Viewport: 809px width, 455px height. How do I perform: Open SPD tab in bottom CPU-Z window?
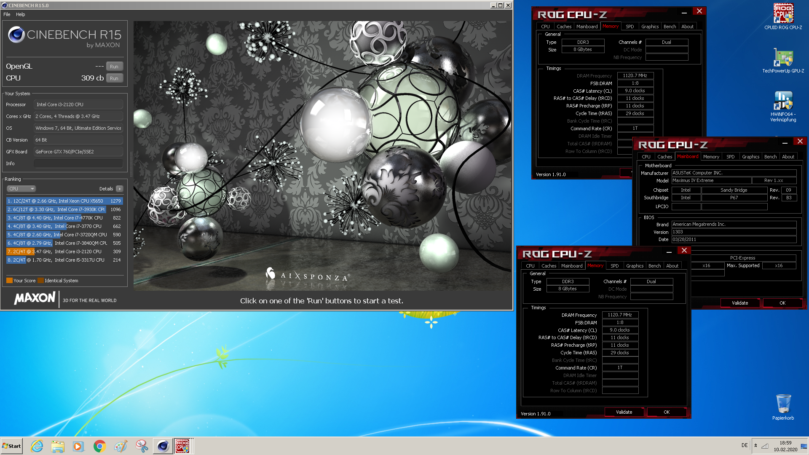click(x=614, y=266)
